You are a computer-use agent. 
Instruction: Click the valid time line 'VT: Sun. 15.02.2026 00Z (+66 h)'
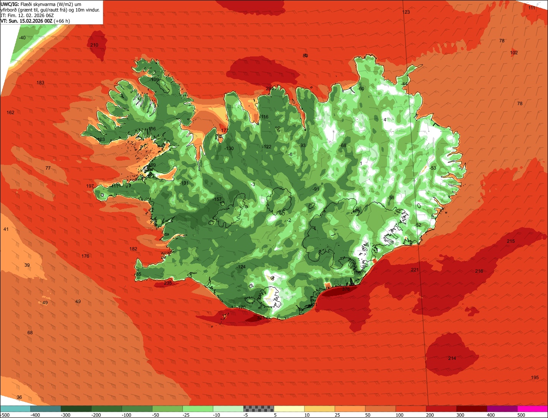pyautogui.click(x=36, y=21)
